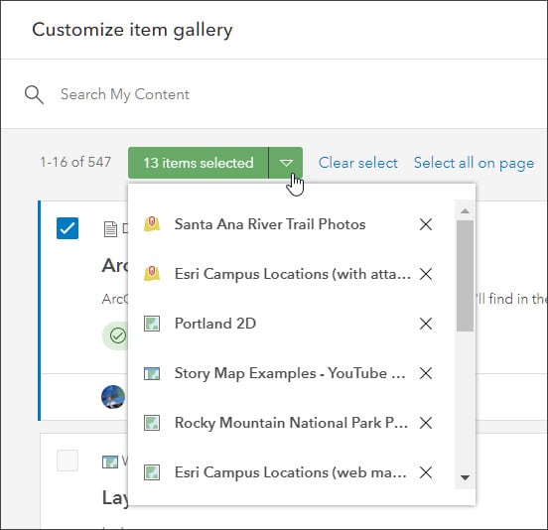The image size is (548, 530).
Task: Click Select all on page link
Action: pos(474,163)
